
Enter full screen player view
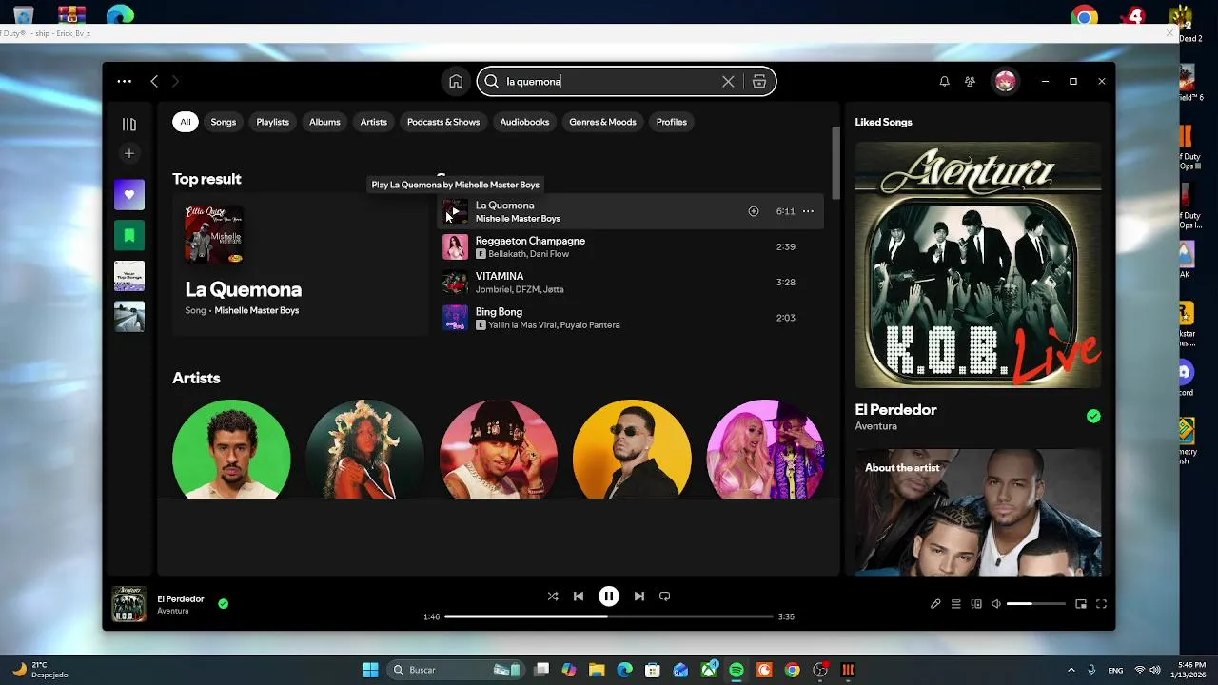(1101, 604)
